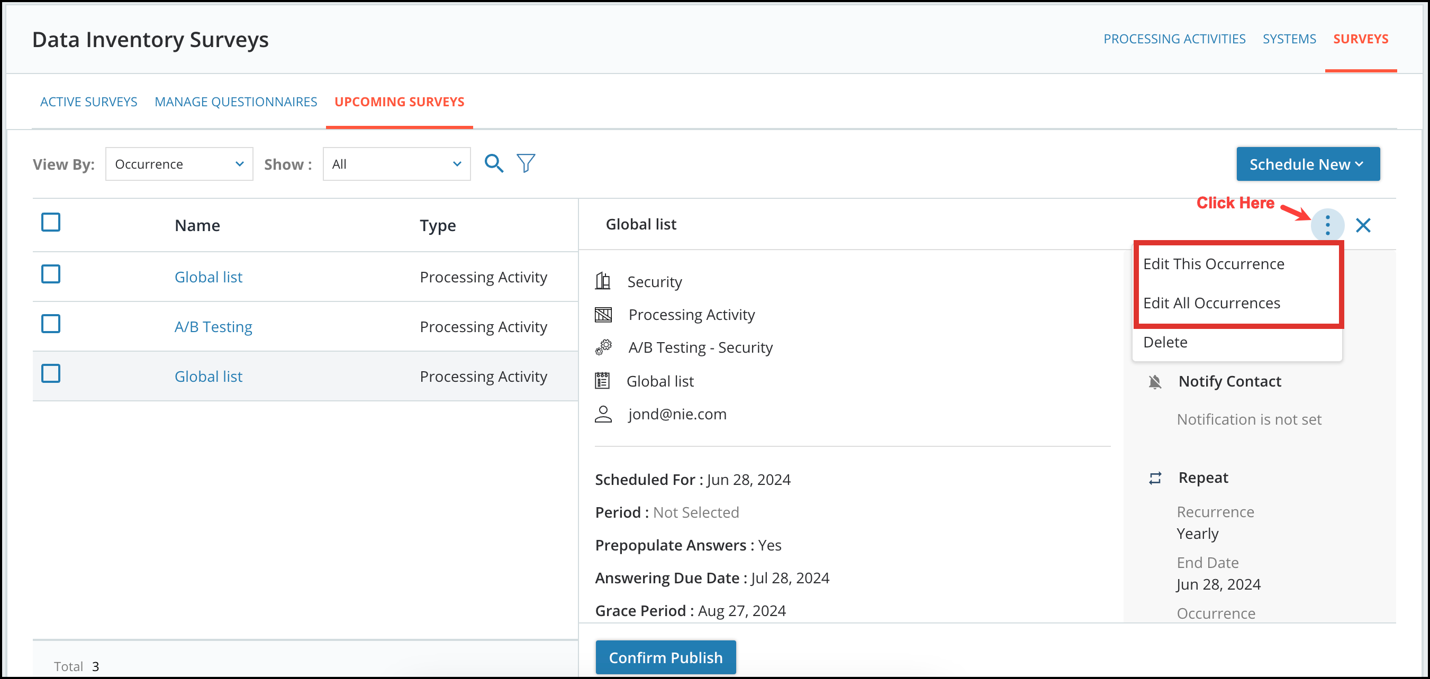Close the Global list detail panel

1363,225
